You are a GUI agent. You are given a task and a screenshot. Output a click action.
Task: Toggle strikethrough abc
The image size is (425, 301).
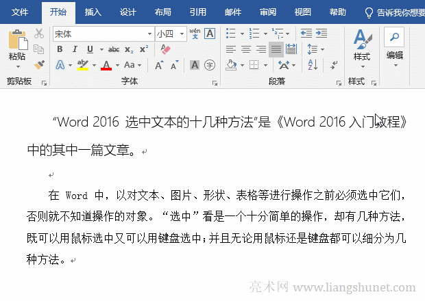pos(114,49)
